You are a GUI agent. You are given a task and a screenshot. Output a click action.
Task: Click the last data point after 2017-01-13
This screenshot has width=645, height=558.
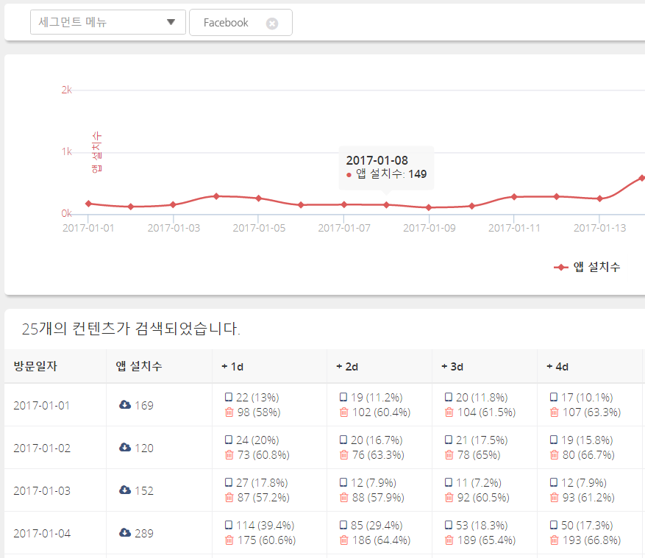coord(641,178)
